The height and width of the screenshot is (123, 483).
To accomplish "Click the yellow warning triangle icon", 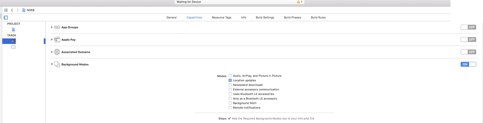I will coord(298,2).
